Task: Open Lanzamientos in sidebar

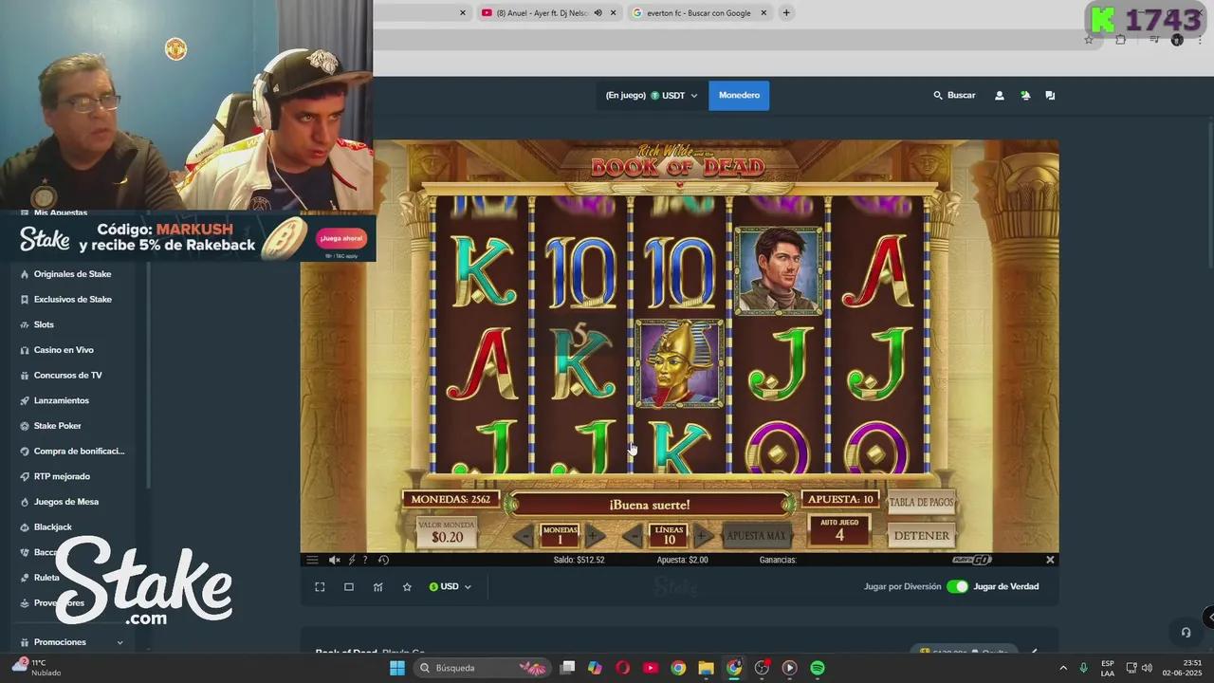Action: coord(62,400)
